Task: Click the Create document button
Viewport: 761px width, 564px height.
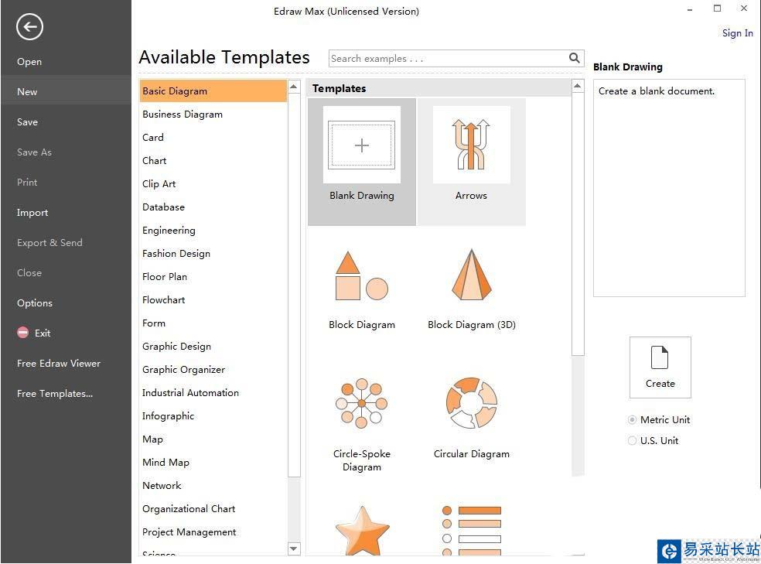Action: click(x=660, y=367)
